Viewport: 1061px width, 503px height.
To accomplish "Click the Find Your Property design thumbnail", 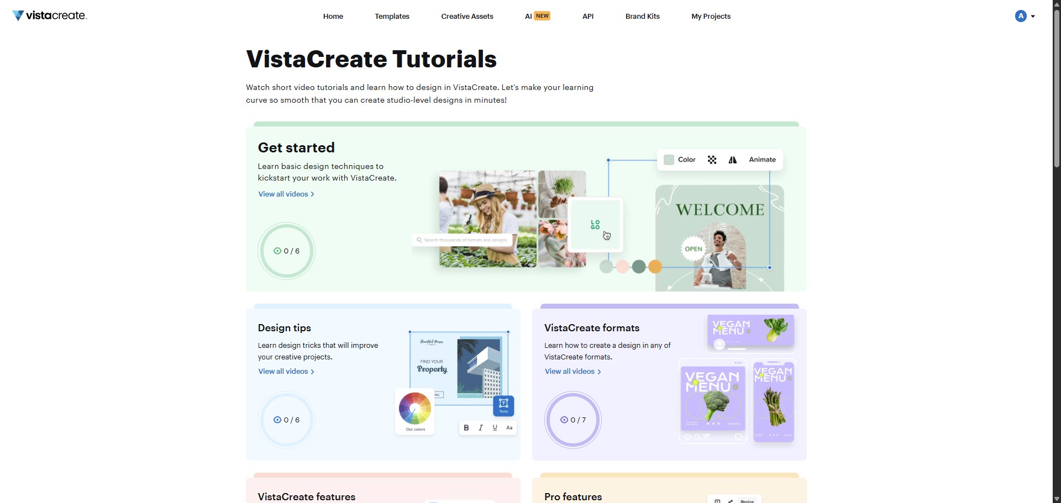I will pos(459,368).
